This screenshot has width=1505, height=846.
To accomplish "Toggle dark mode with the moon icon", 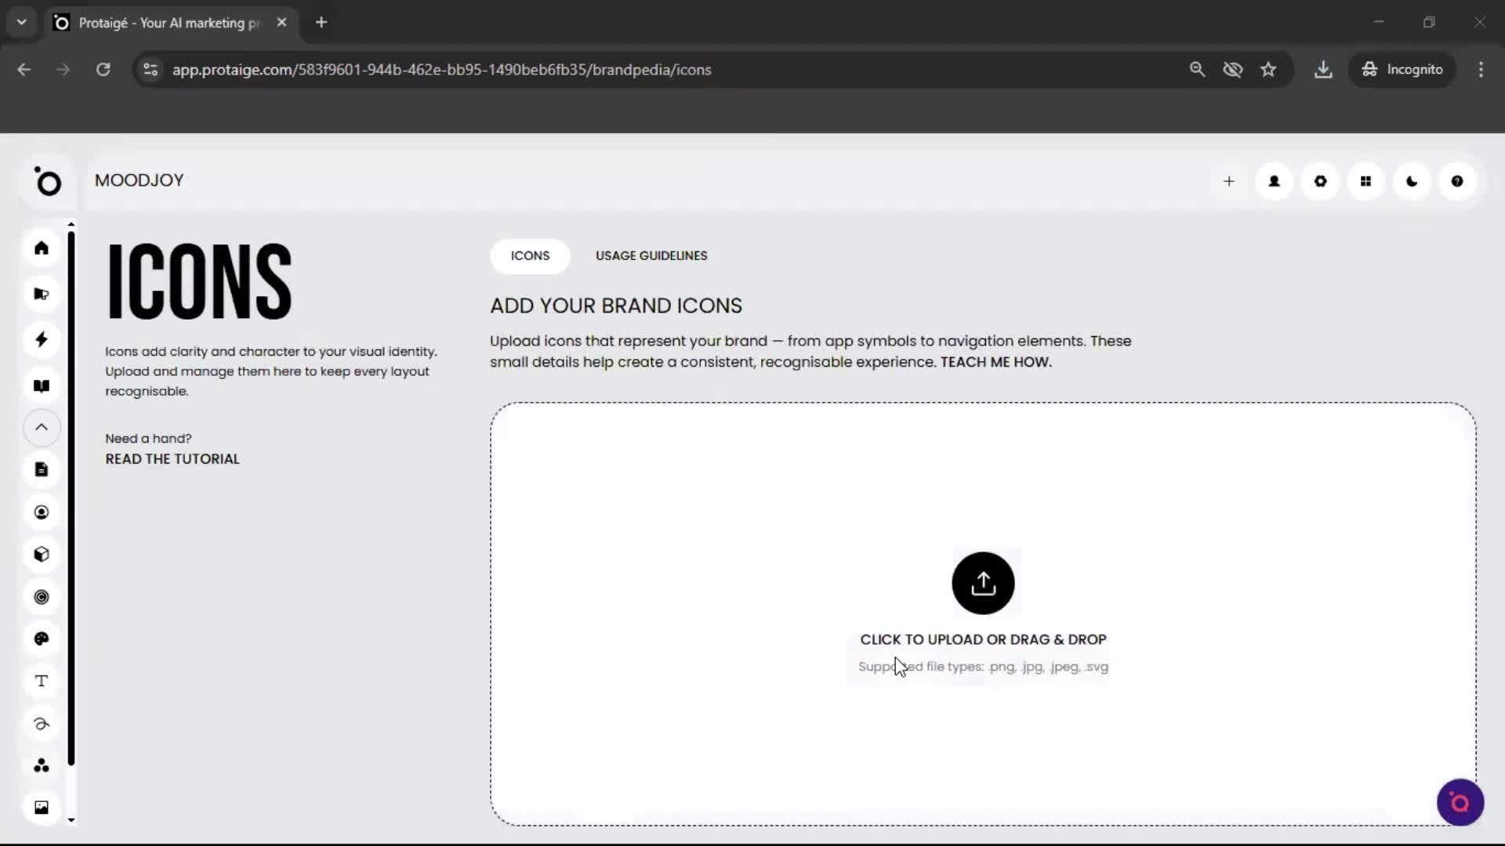I will click(x=1412, y=181).
